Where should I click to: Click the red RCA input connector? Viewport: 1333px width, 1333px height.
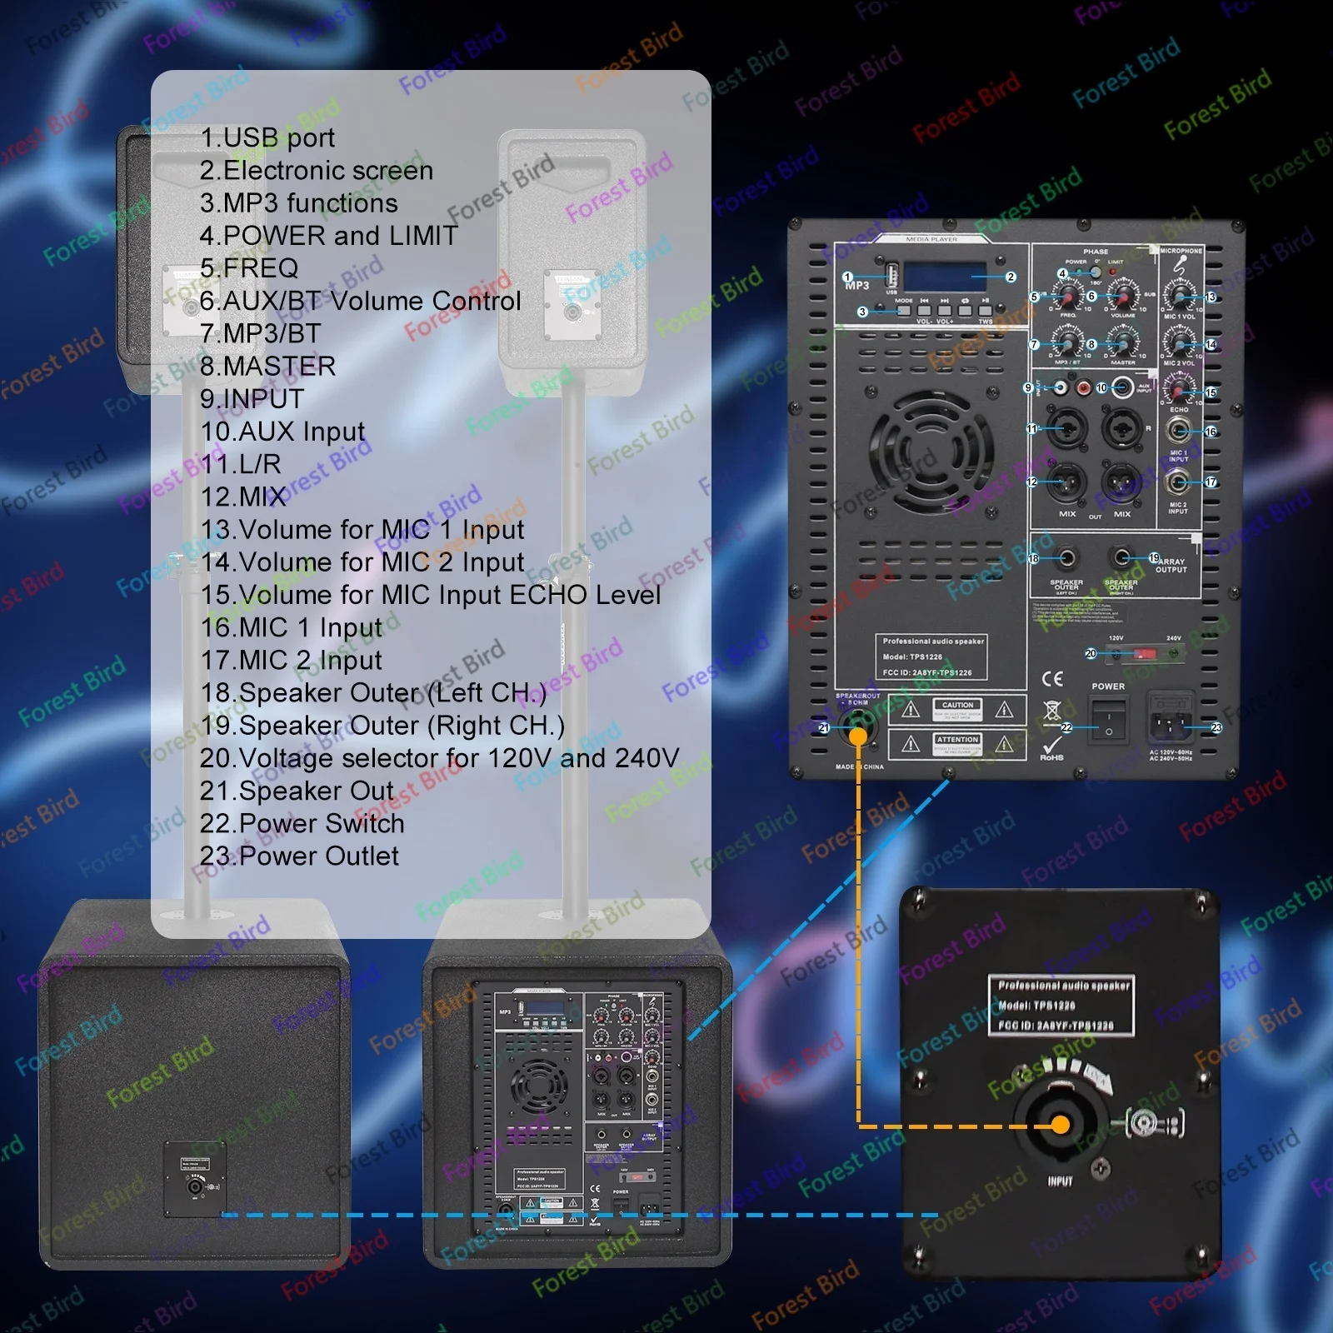point(1084,388)
